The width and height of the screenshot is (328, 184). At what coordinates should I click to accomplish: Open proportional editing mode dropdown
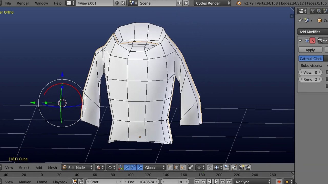point(201,168)
